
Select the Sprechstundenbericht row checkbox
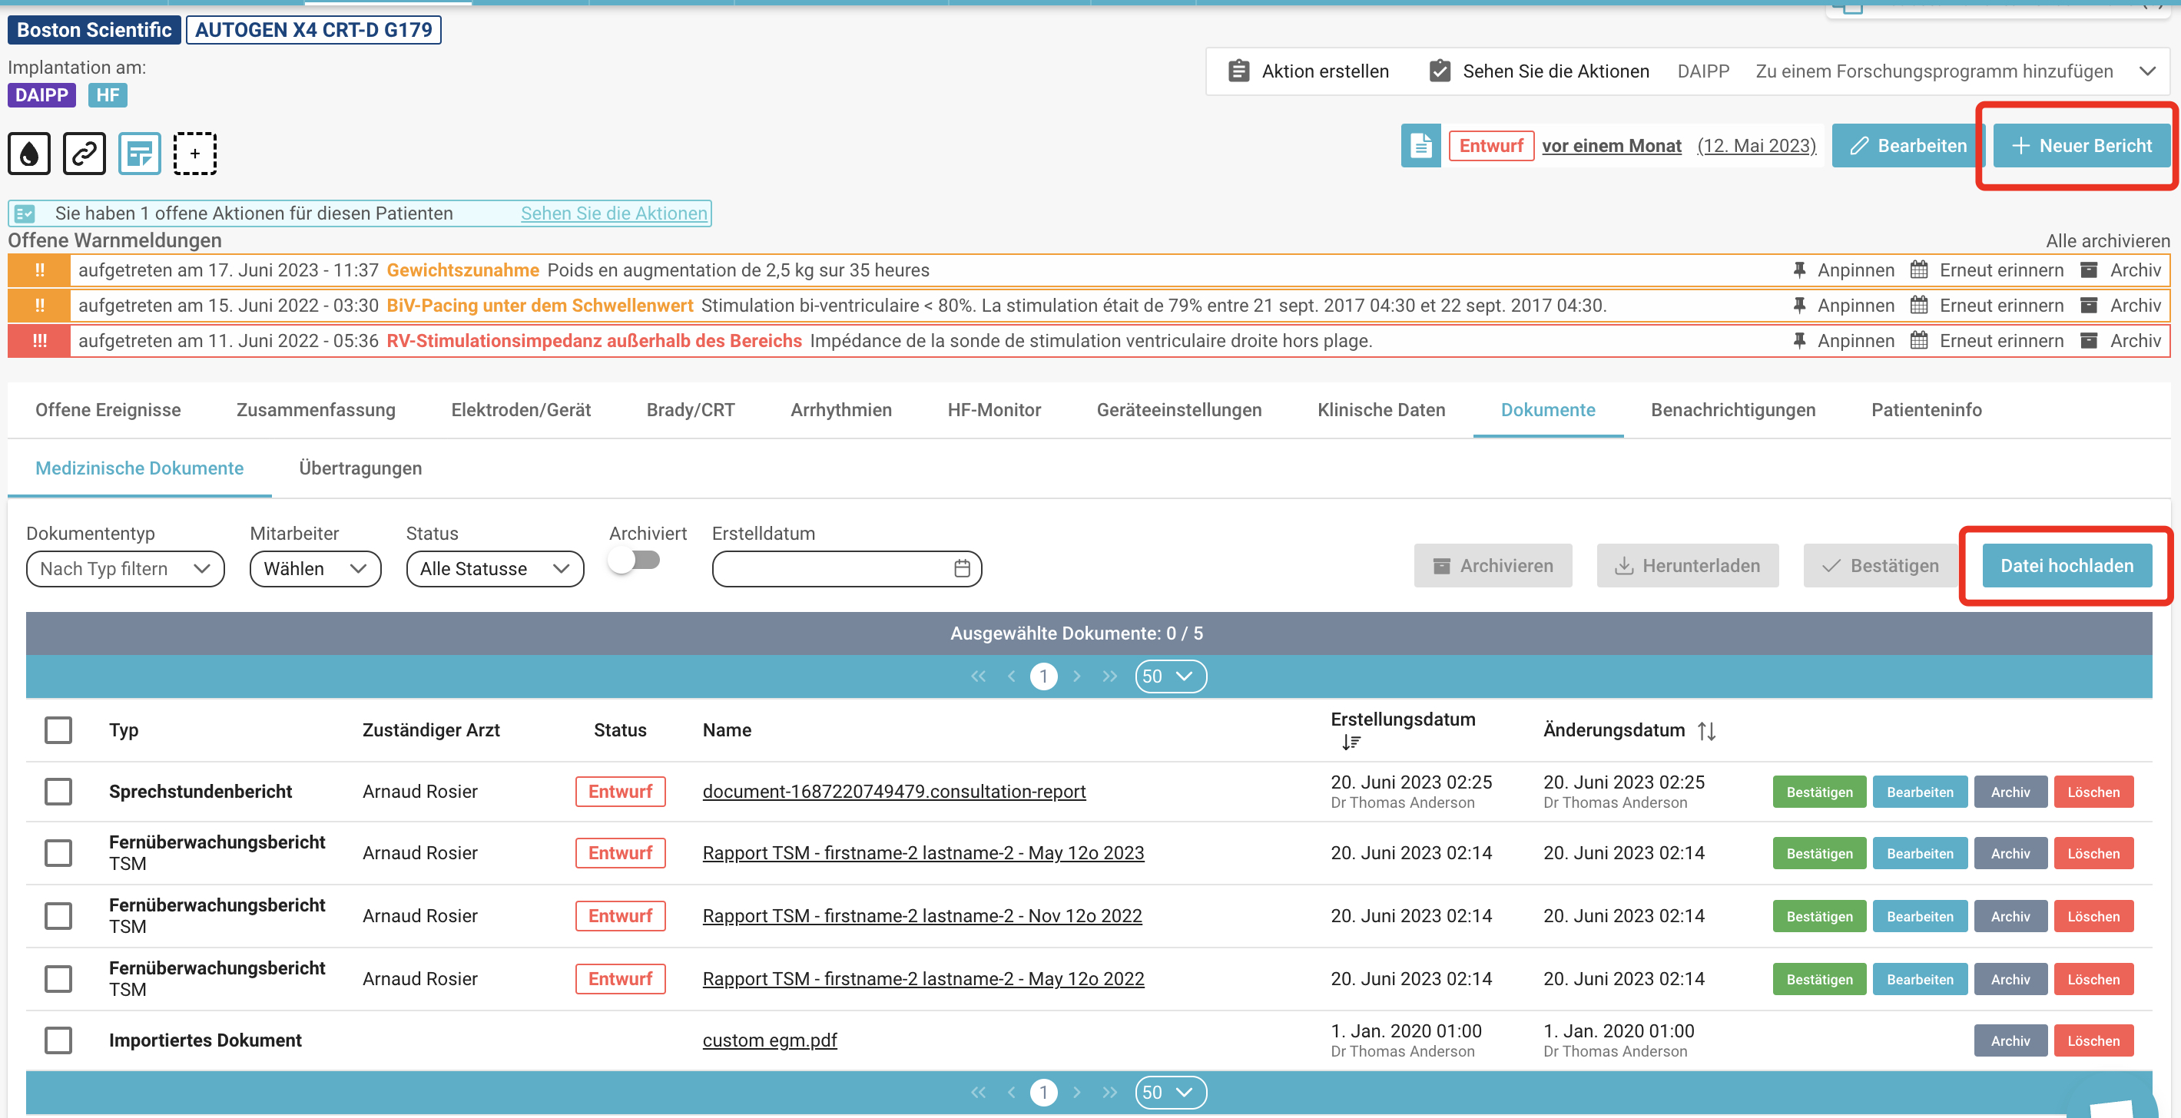(58, 792)
